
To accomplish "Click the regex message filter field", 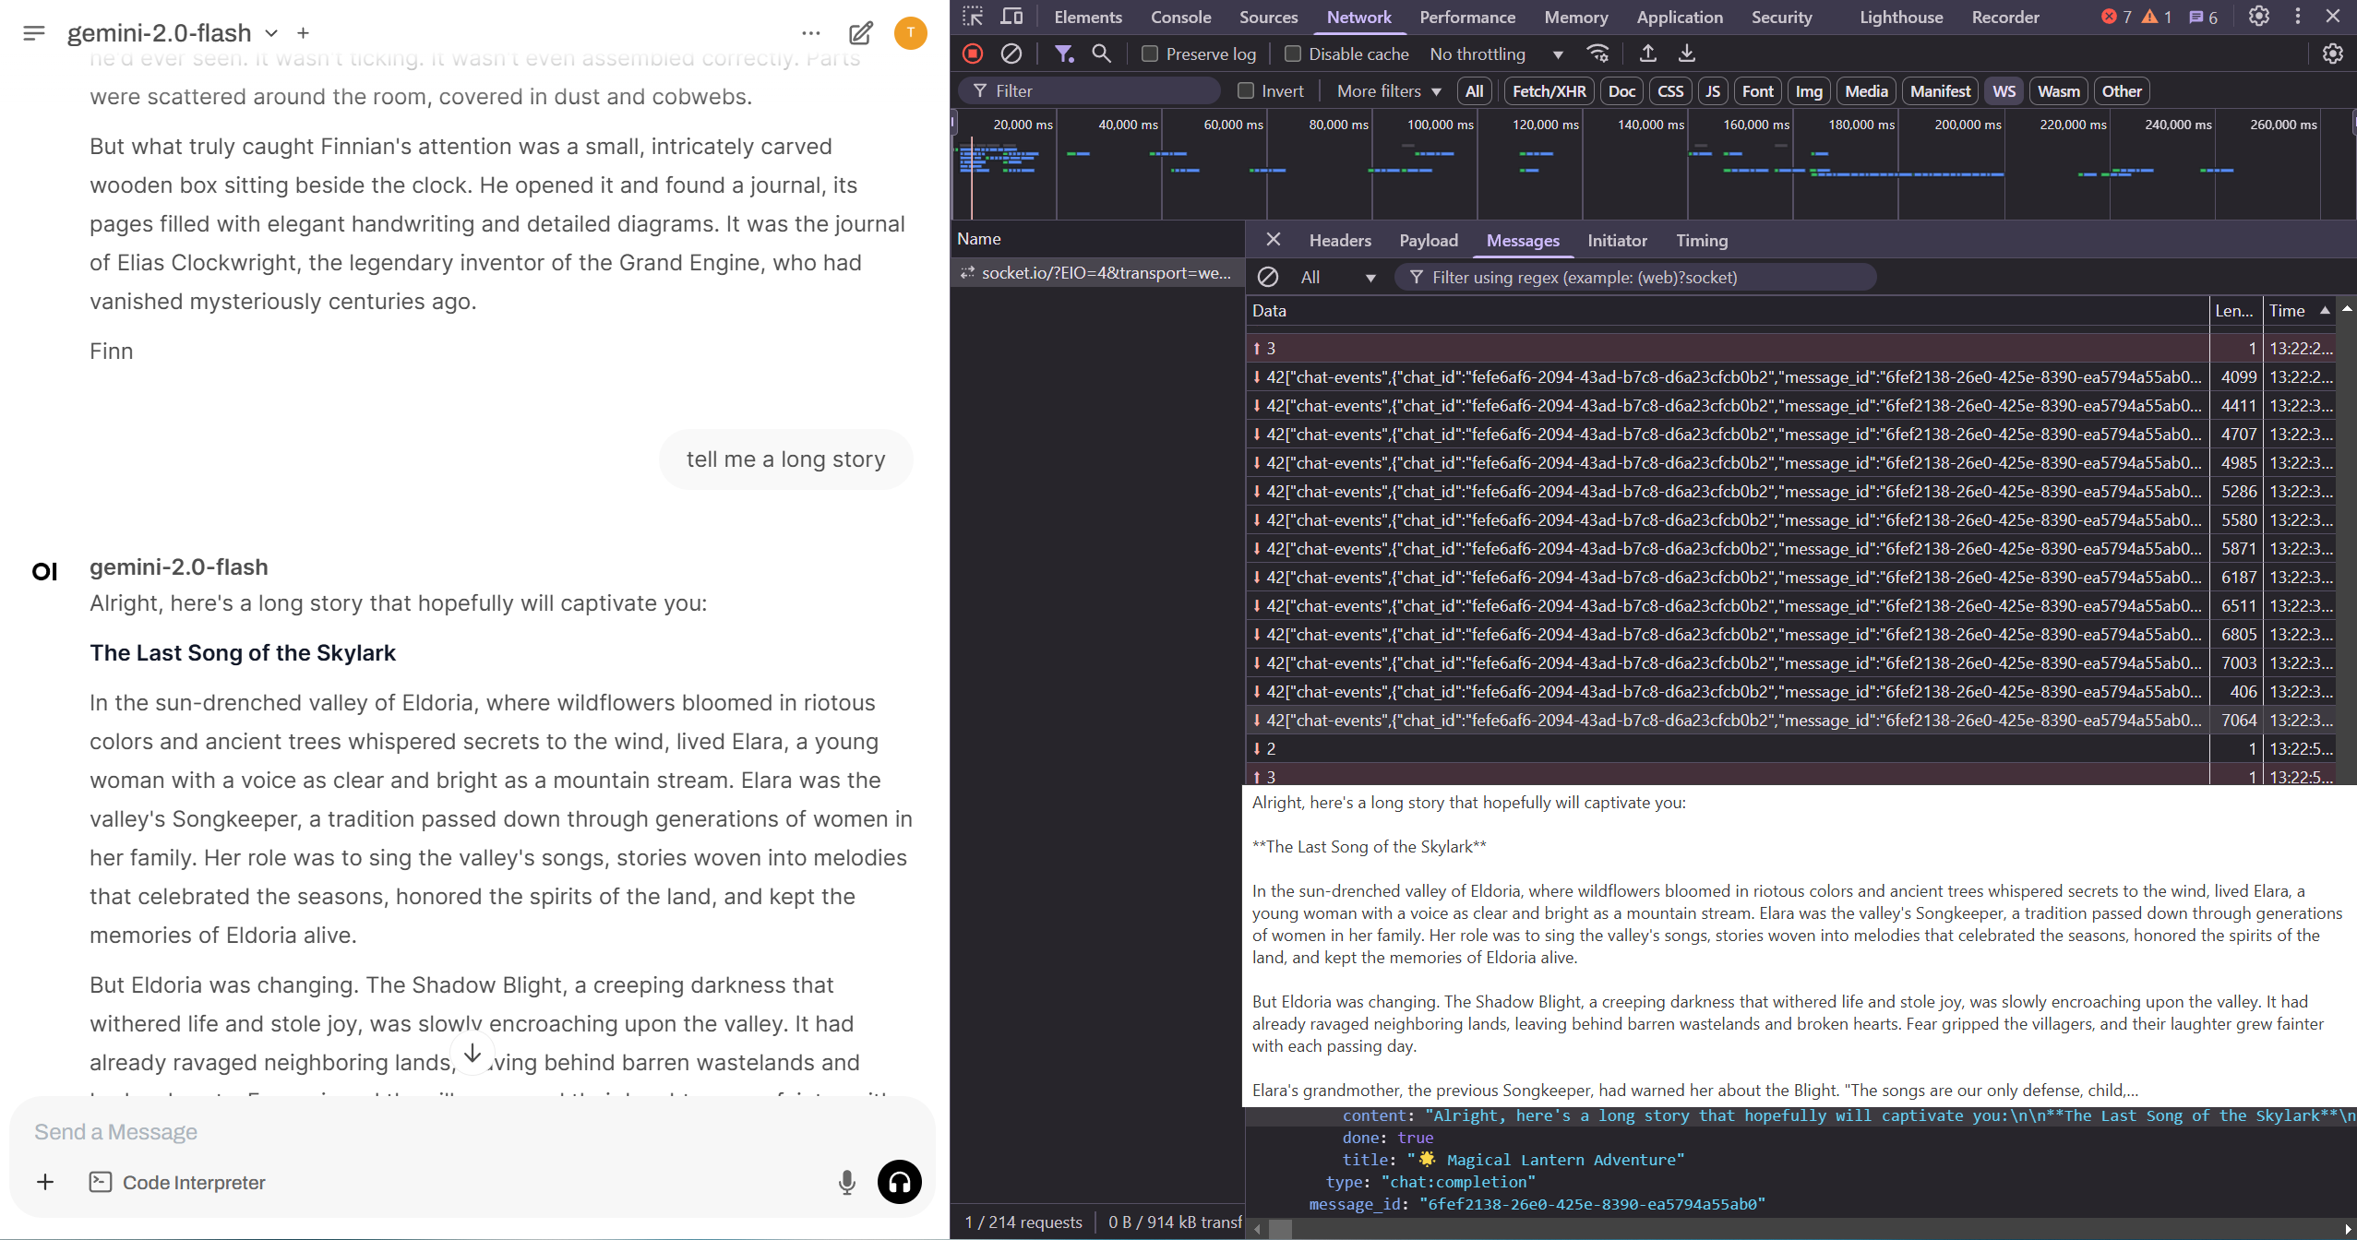I will click(1635, 277).
